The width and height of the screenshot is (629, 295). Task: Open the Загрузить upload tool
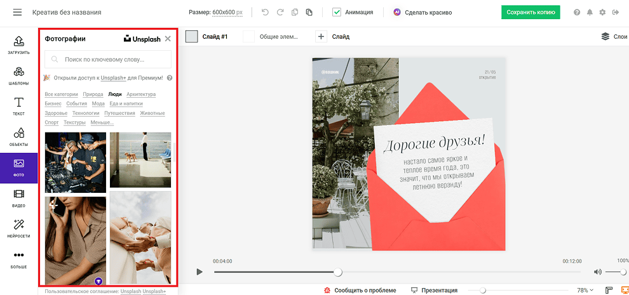pyautogui.click(x=18, y=45)
